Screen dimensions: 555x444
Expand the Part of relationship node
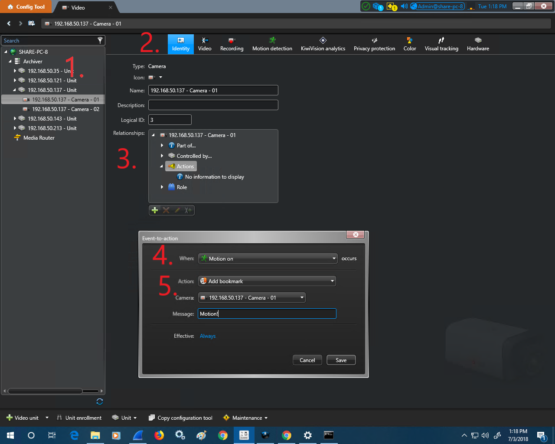coord(162,145)
